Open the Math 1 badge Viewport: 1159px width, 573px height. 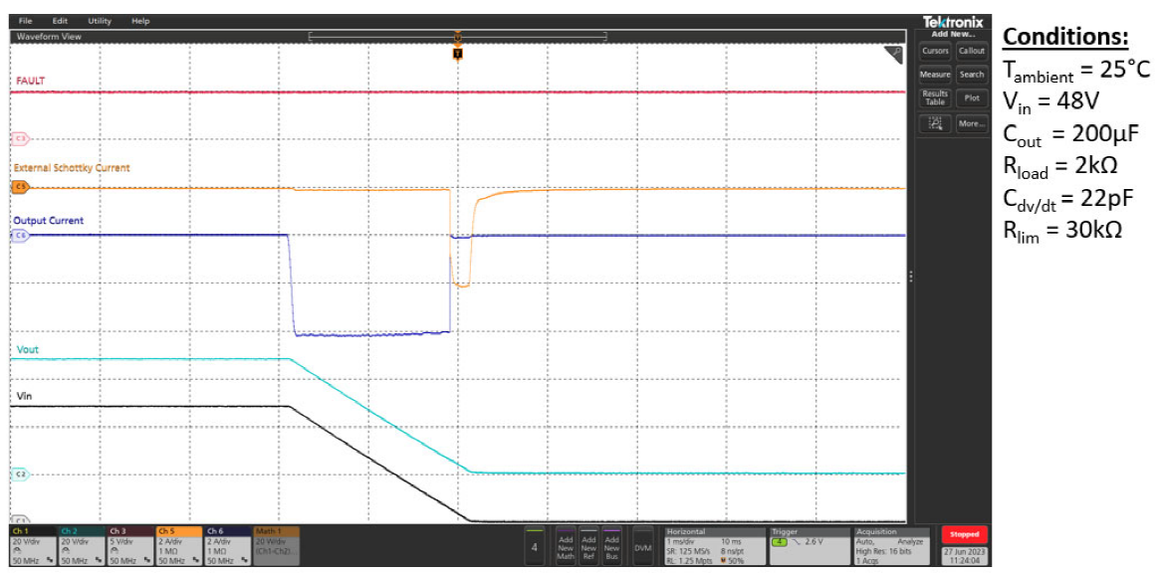[276, 545]
